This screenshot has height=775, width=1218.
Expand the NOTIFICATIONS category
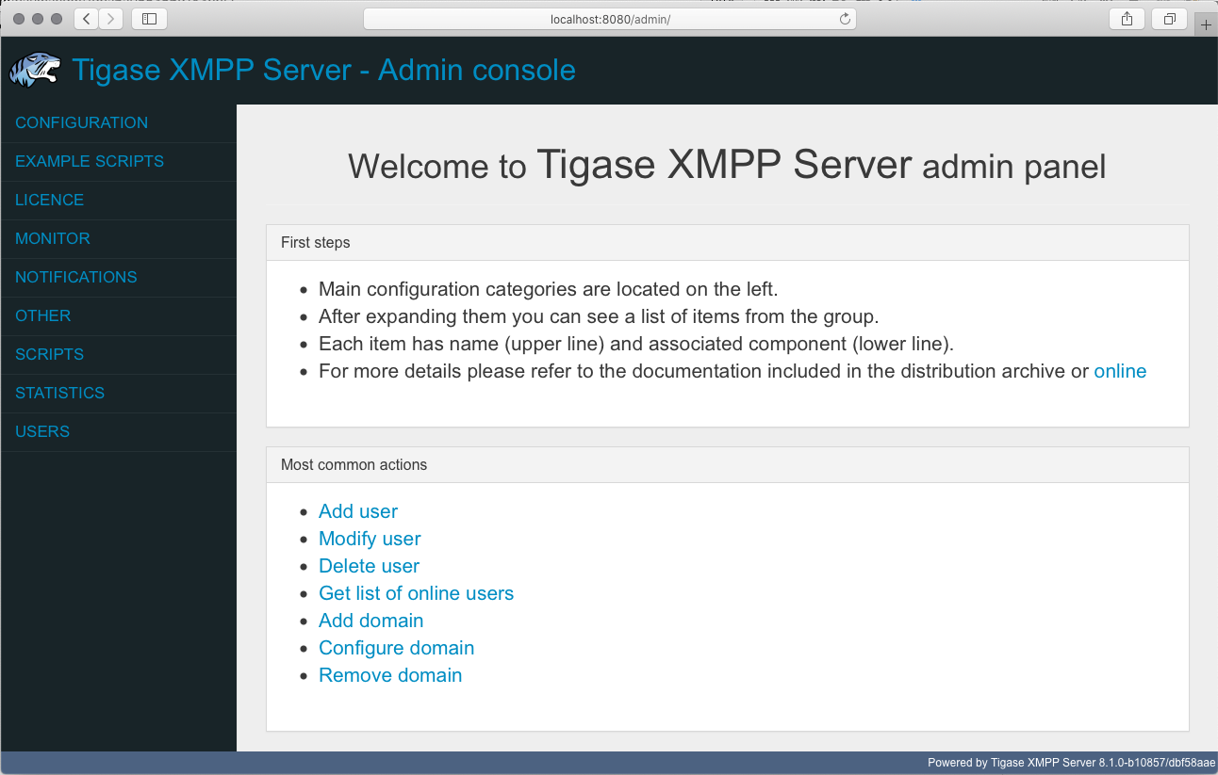click(x=119, y=278)
